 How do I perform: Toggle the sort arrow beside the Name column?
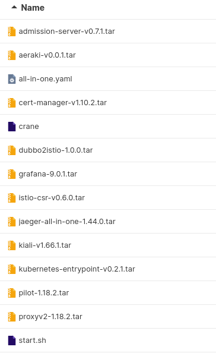coord(14,8)
